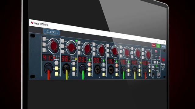Click the small red icon above meter LEDs

click(156, 51)
